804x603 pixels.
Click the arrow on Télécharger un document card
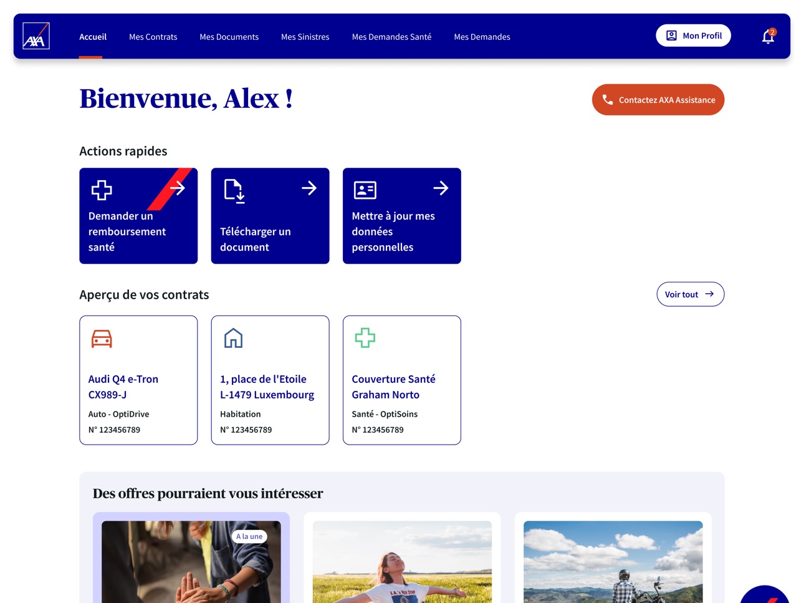tap(309, 188)
